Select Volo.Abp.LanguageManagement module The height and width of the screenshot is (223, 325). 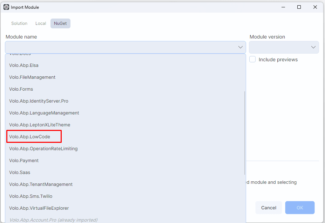(x=126, y=113)
